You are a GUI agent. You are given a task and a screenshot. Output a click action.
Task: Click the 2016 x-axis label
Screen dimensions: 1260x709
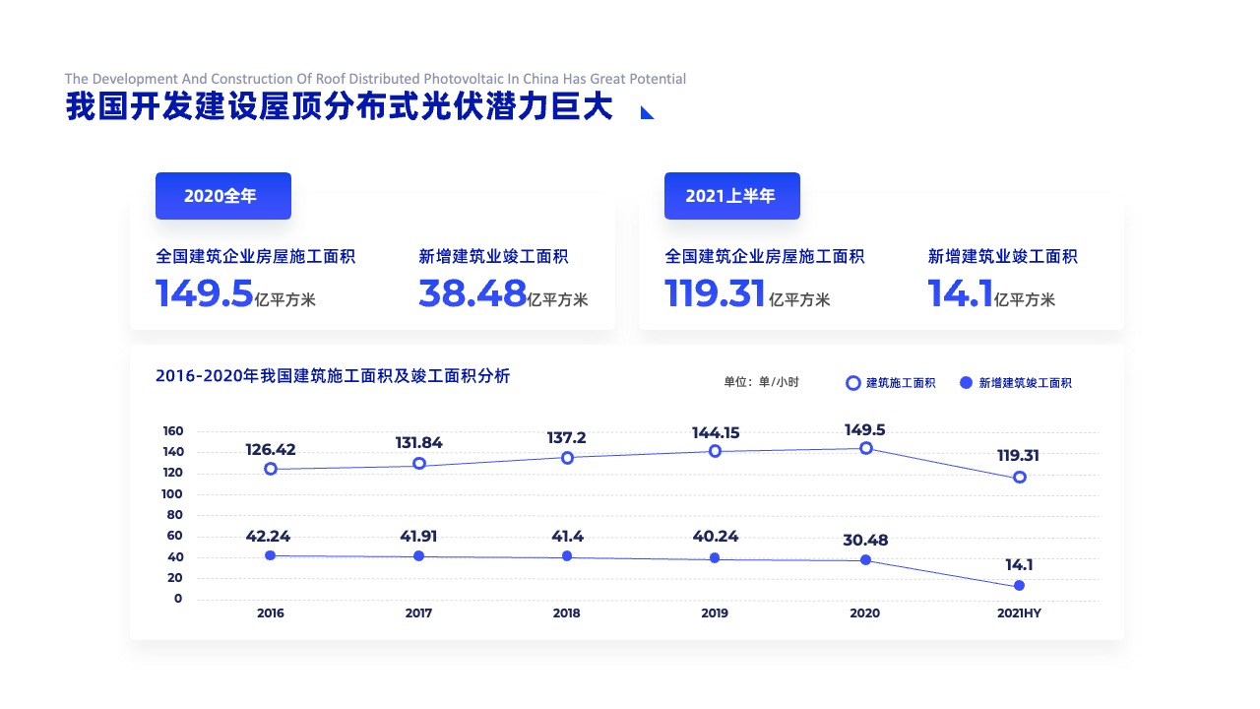[271, 613]
